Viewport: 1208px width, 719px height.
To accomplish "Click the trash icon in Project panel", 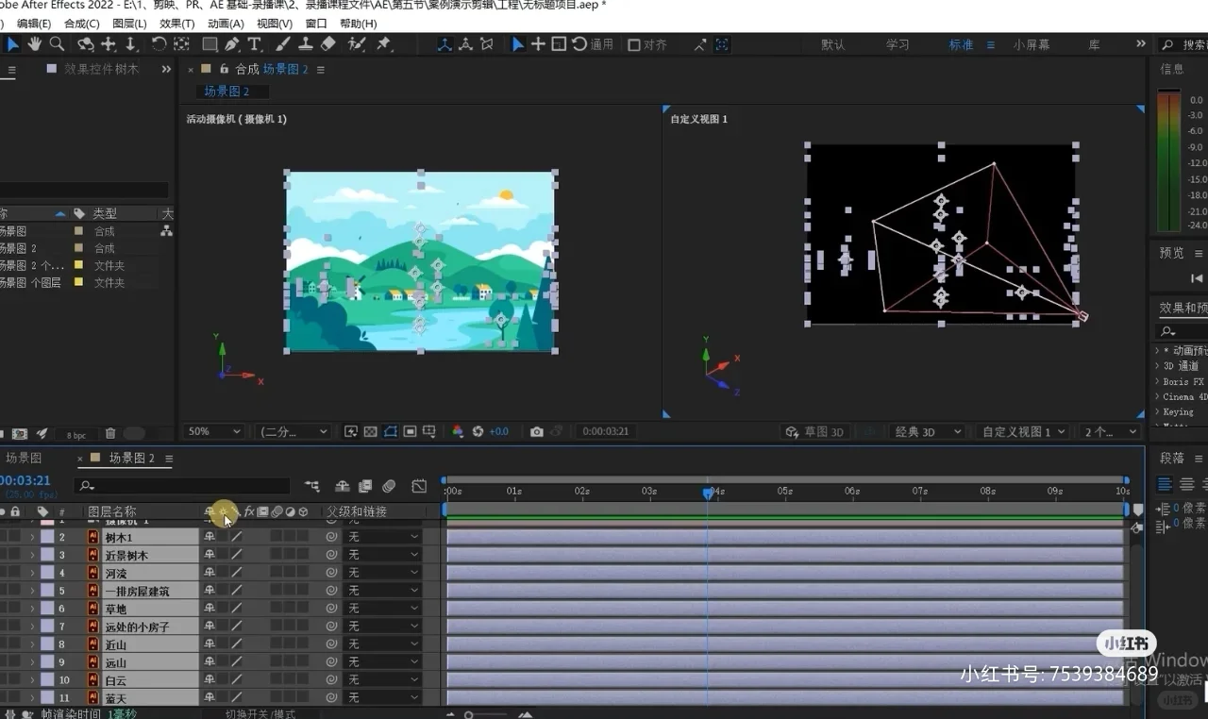I will coord(110,434).
